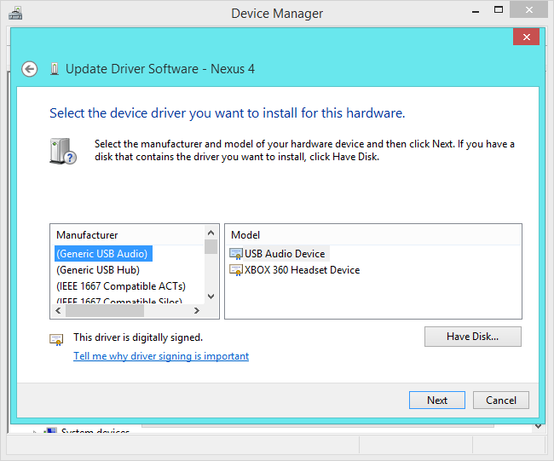
Task: Click the digitally signed certificate icon
Action: point(56,339)
